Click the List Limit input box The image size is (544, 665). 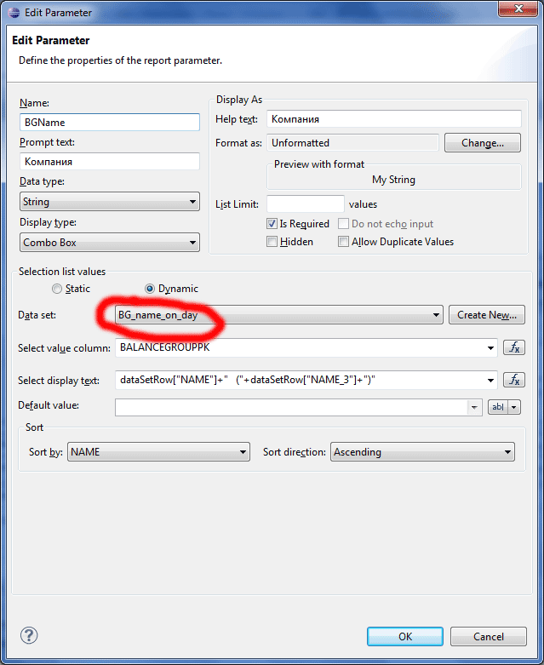click(306, 204)
